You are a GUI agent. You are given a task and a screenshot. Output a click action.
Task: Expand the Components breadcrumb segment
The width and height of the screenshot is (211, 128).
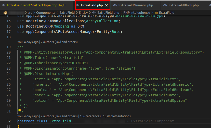pyautogui.click(x=46, y=12)
